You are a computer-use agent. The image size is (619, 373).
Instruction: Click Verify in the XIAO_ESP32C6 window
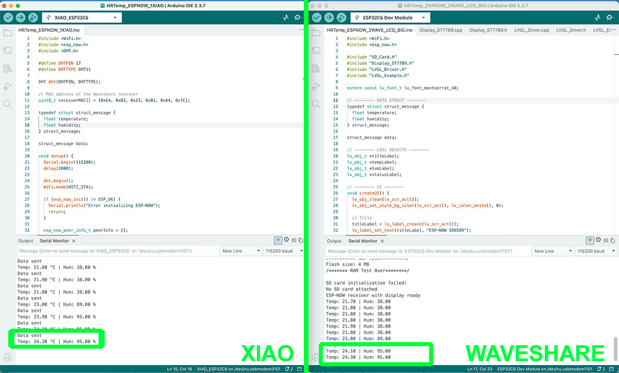[8, 18]
